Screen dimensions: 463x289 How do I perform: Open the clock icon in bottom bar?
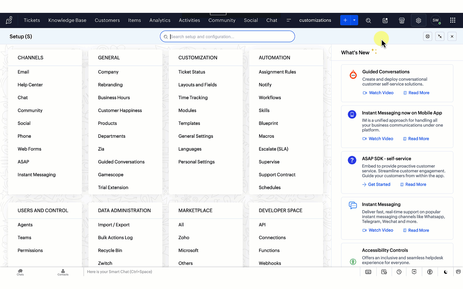[x=399, y=272]
